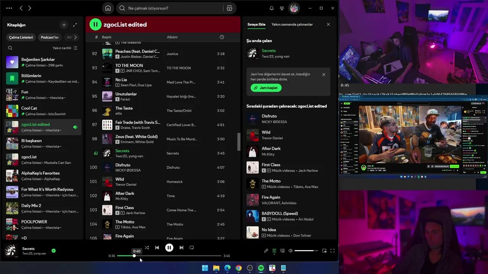This screenshot has height=274, width=488.
Task: Close the queue side panel
Action: click(328, 24)
